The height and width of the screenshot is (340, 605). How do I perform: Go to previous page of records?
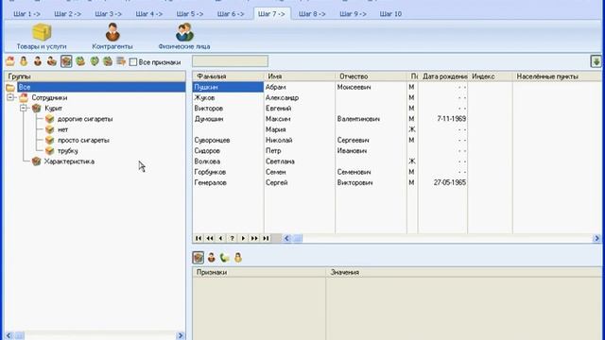click(210, 238)
